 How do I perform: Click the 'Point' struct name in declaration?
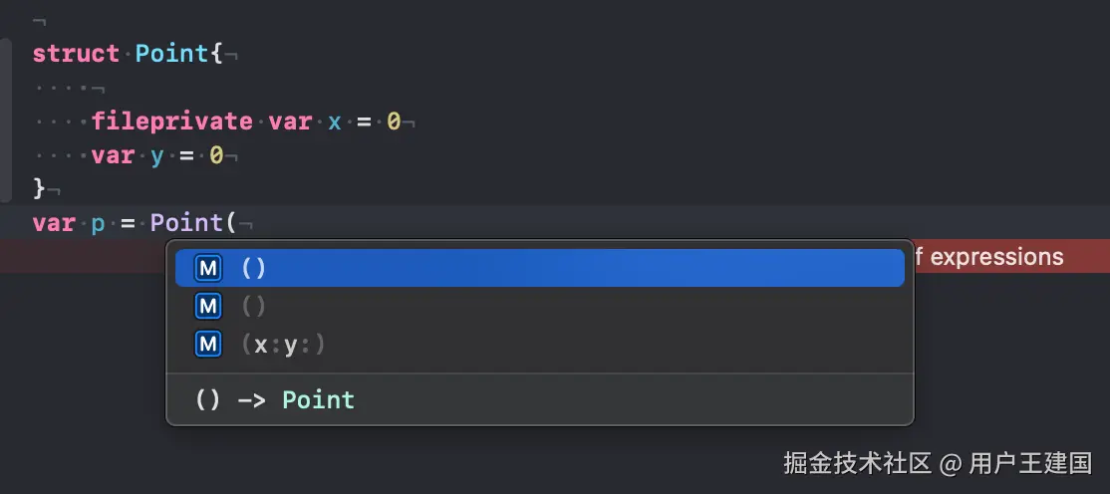171,53
